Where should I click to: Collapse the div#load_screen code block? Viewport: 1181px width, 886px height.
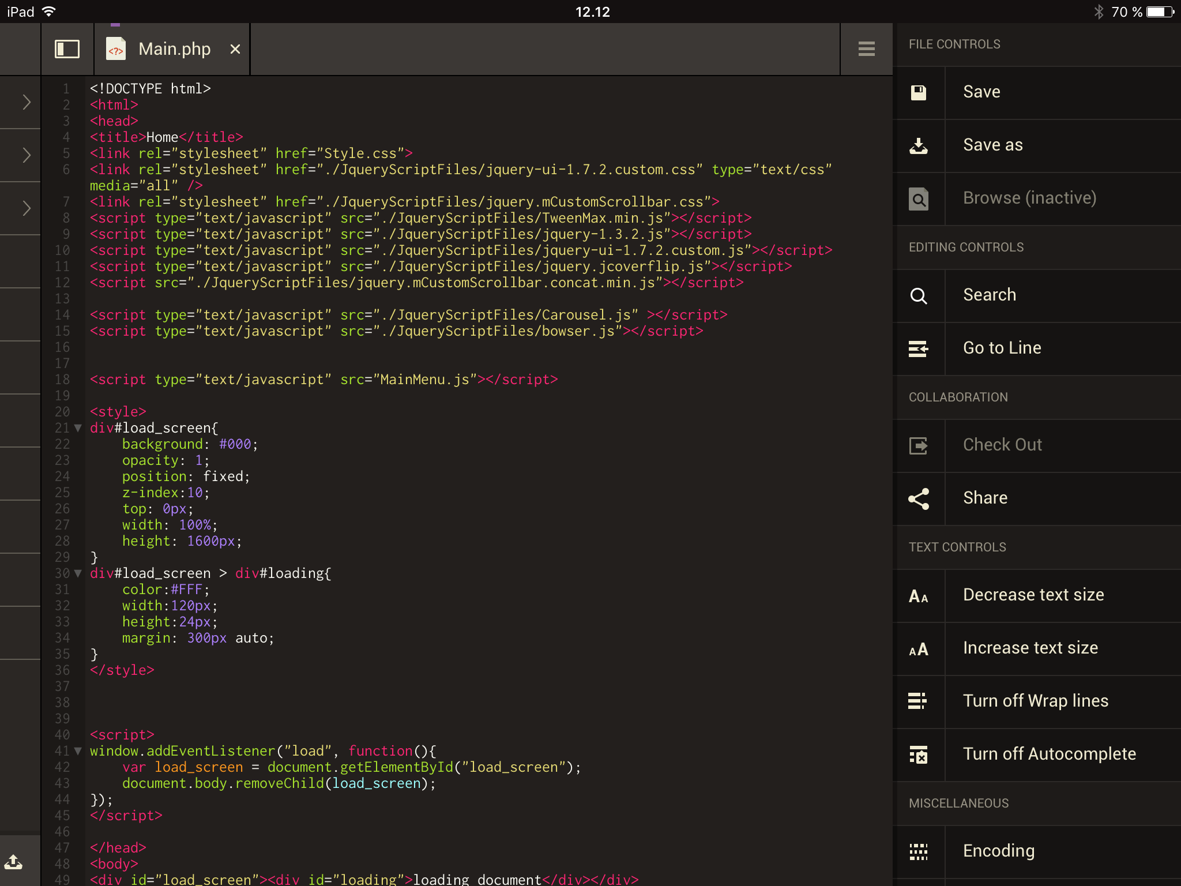(x=78, y=428)
